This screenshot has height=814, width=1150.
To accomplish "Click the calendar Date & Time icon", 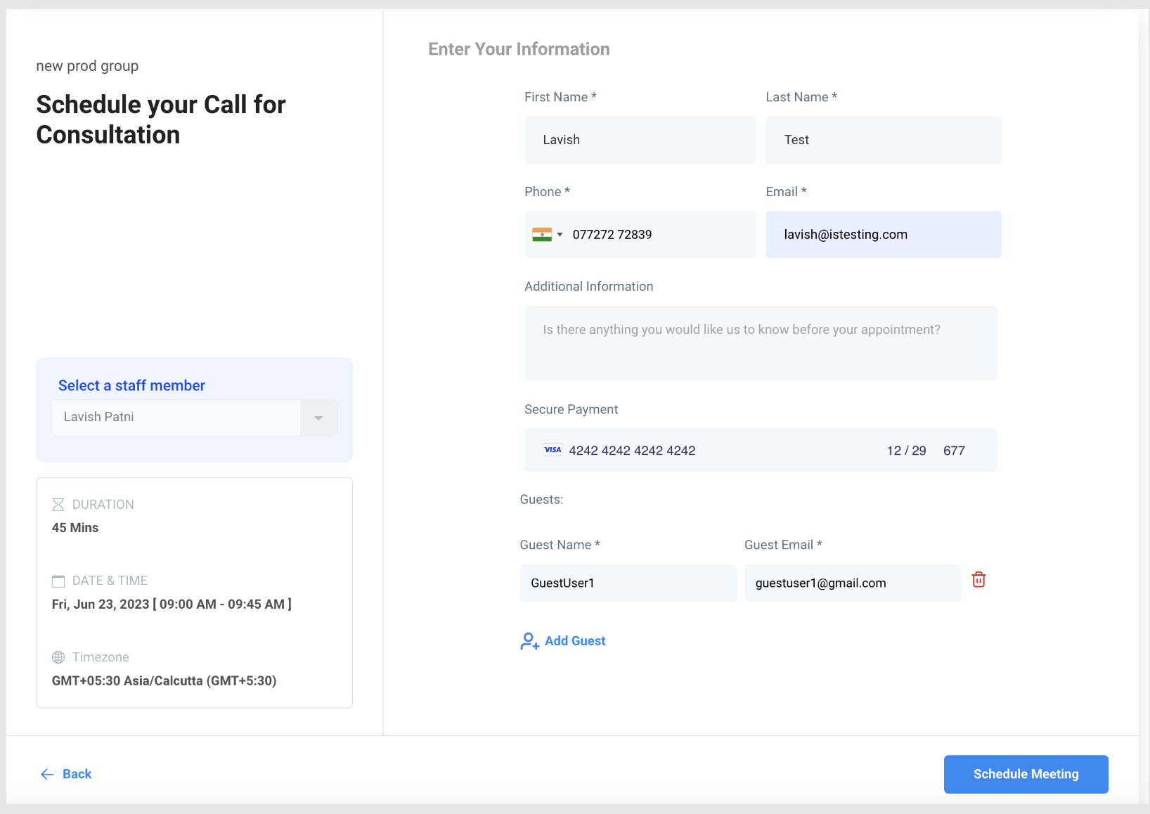I will (58, 581).
